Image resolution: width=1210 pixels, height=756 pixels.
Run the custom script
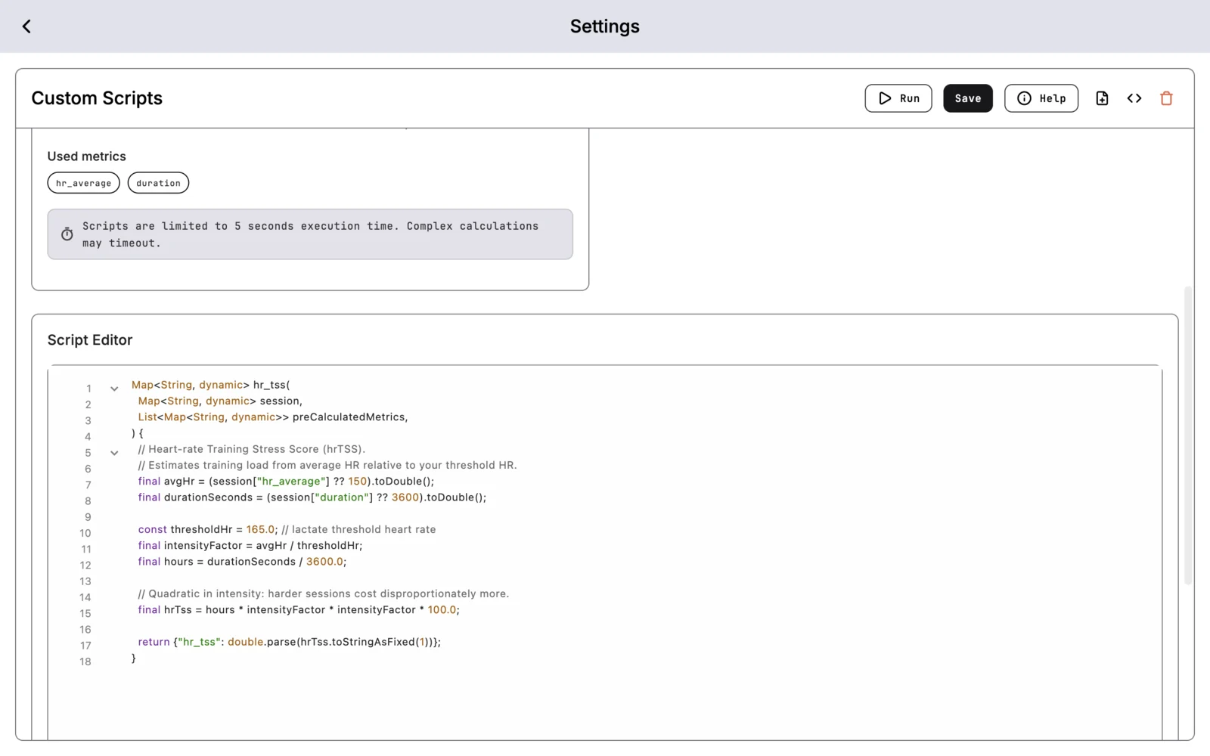898,98
